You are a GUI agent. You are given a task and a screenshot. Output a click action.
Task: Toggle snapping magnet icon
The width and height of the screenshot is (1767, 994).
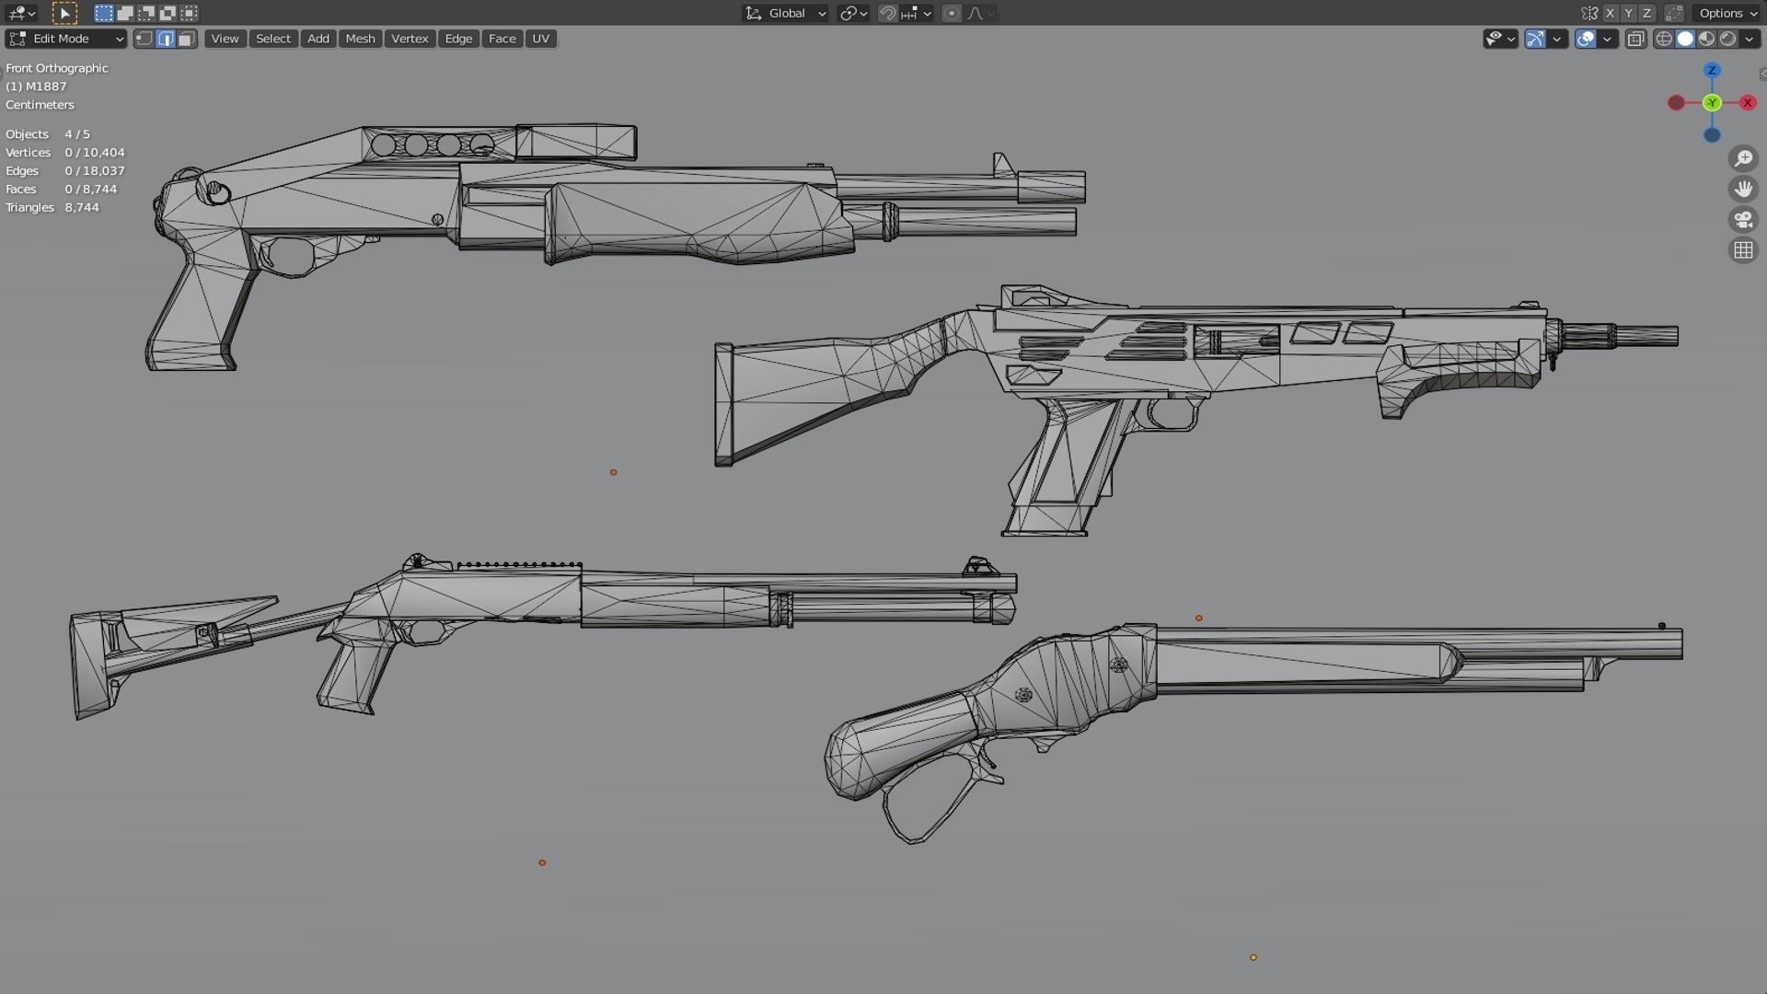coord(888,13)
